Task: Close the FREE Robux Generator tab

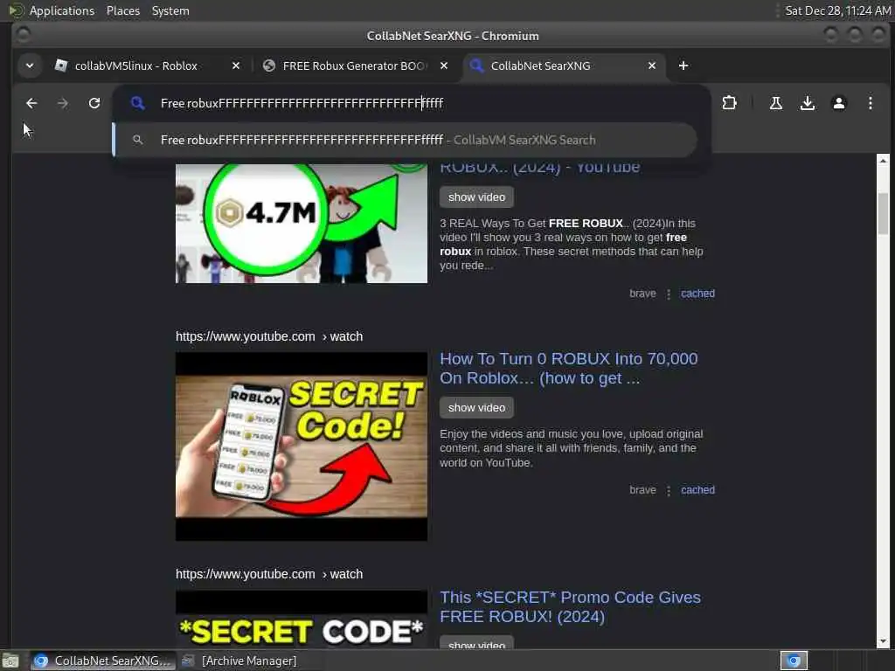Action: (443, 66)
